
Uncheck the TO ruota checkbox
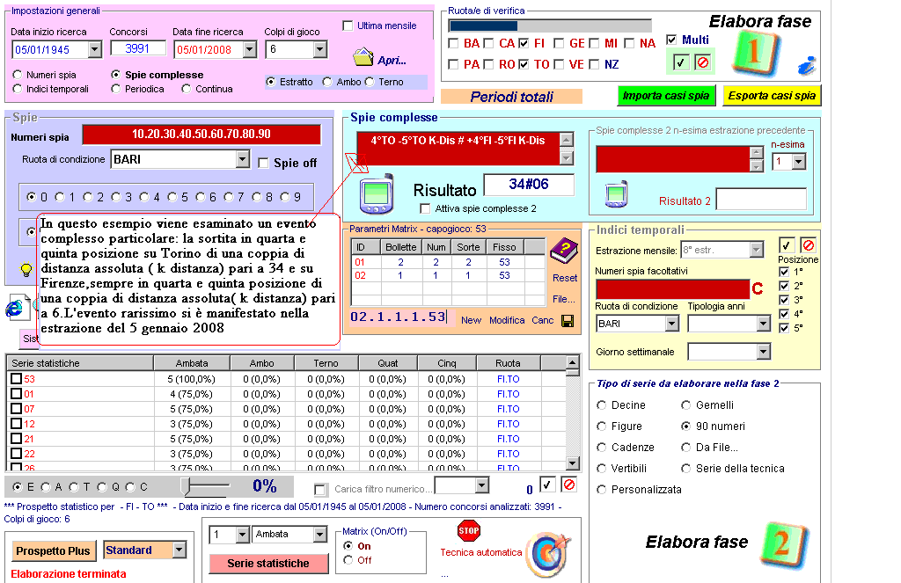coord(524,64)
